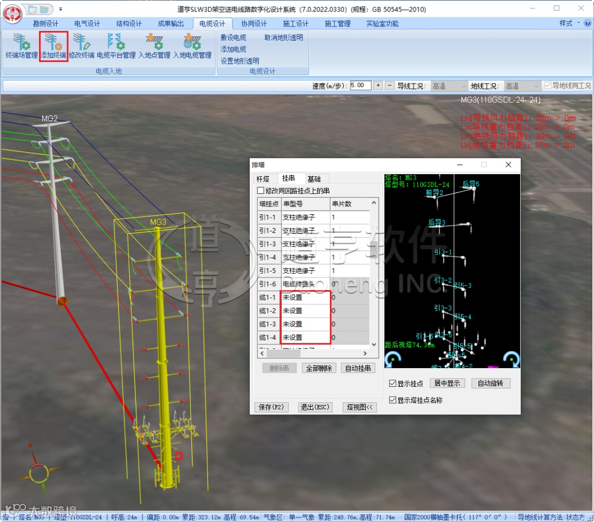Toggle 显示塔挂点名称 checkbox
This screenshot has height=522, width=594.
(393, 400)
